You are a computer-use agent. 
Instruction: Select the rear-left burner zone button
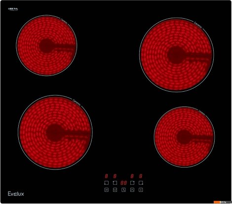[115, 183]
